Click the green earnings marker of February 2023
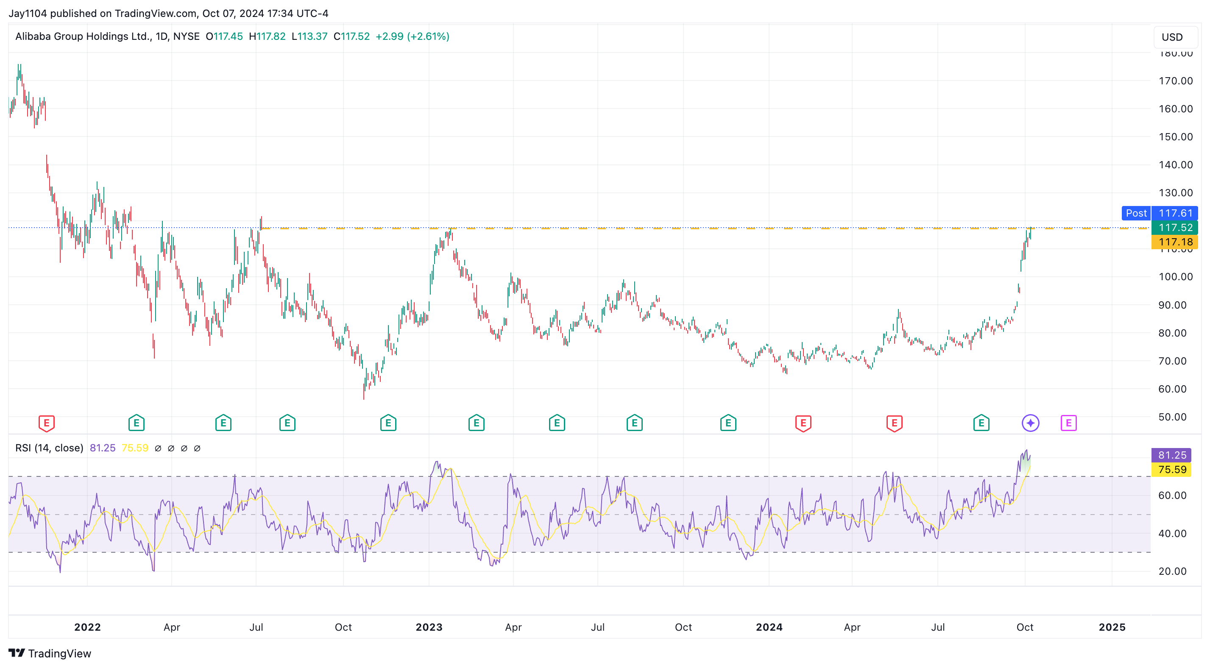The width and height of the screenshot is (1210, 668). 476,423
